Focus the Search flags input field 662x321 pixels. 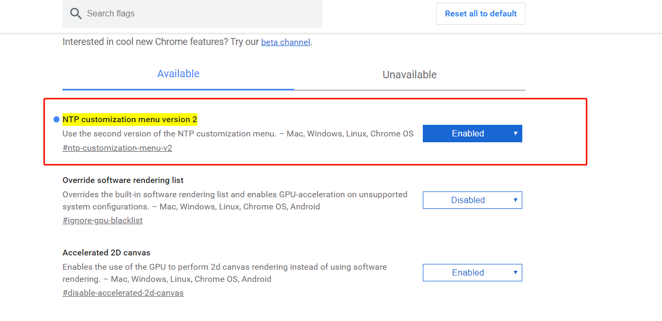(x=193, y=14)
